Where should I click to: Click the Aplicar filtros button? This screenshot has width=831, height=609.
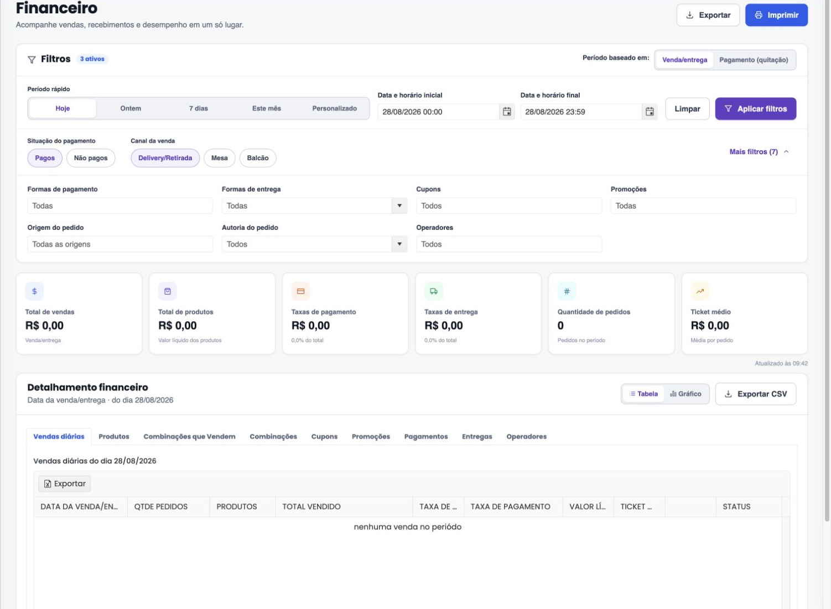756,109
